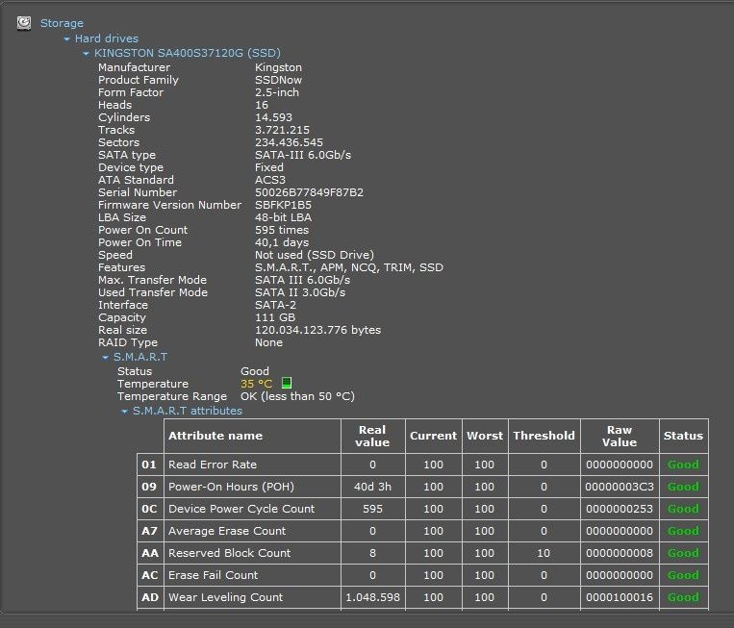
Task: Click the LBA Size value 48-bit LBA
Action: pos(283,217)
